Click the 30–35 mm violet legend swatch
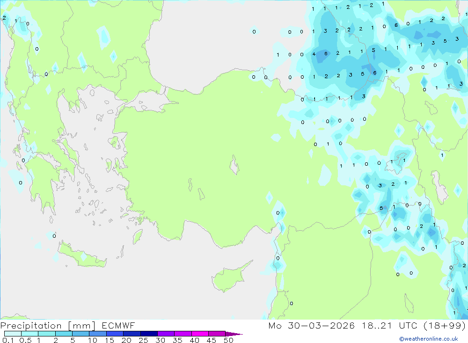 pos(166,334)
